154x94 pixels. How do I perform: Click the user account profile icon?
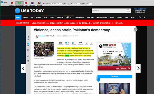click(145, 18)
